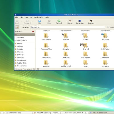Click the File Browser window menu icon
This screenshot has width=114, height=114.
(16, 15)
